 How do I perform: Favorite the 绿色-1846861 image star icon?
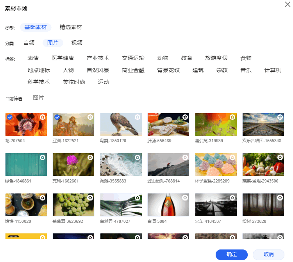tap(43, 157)
